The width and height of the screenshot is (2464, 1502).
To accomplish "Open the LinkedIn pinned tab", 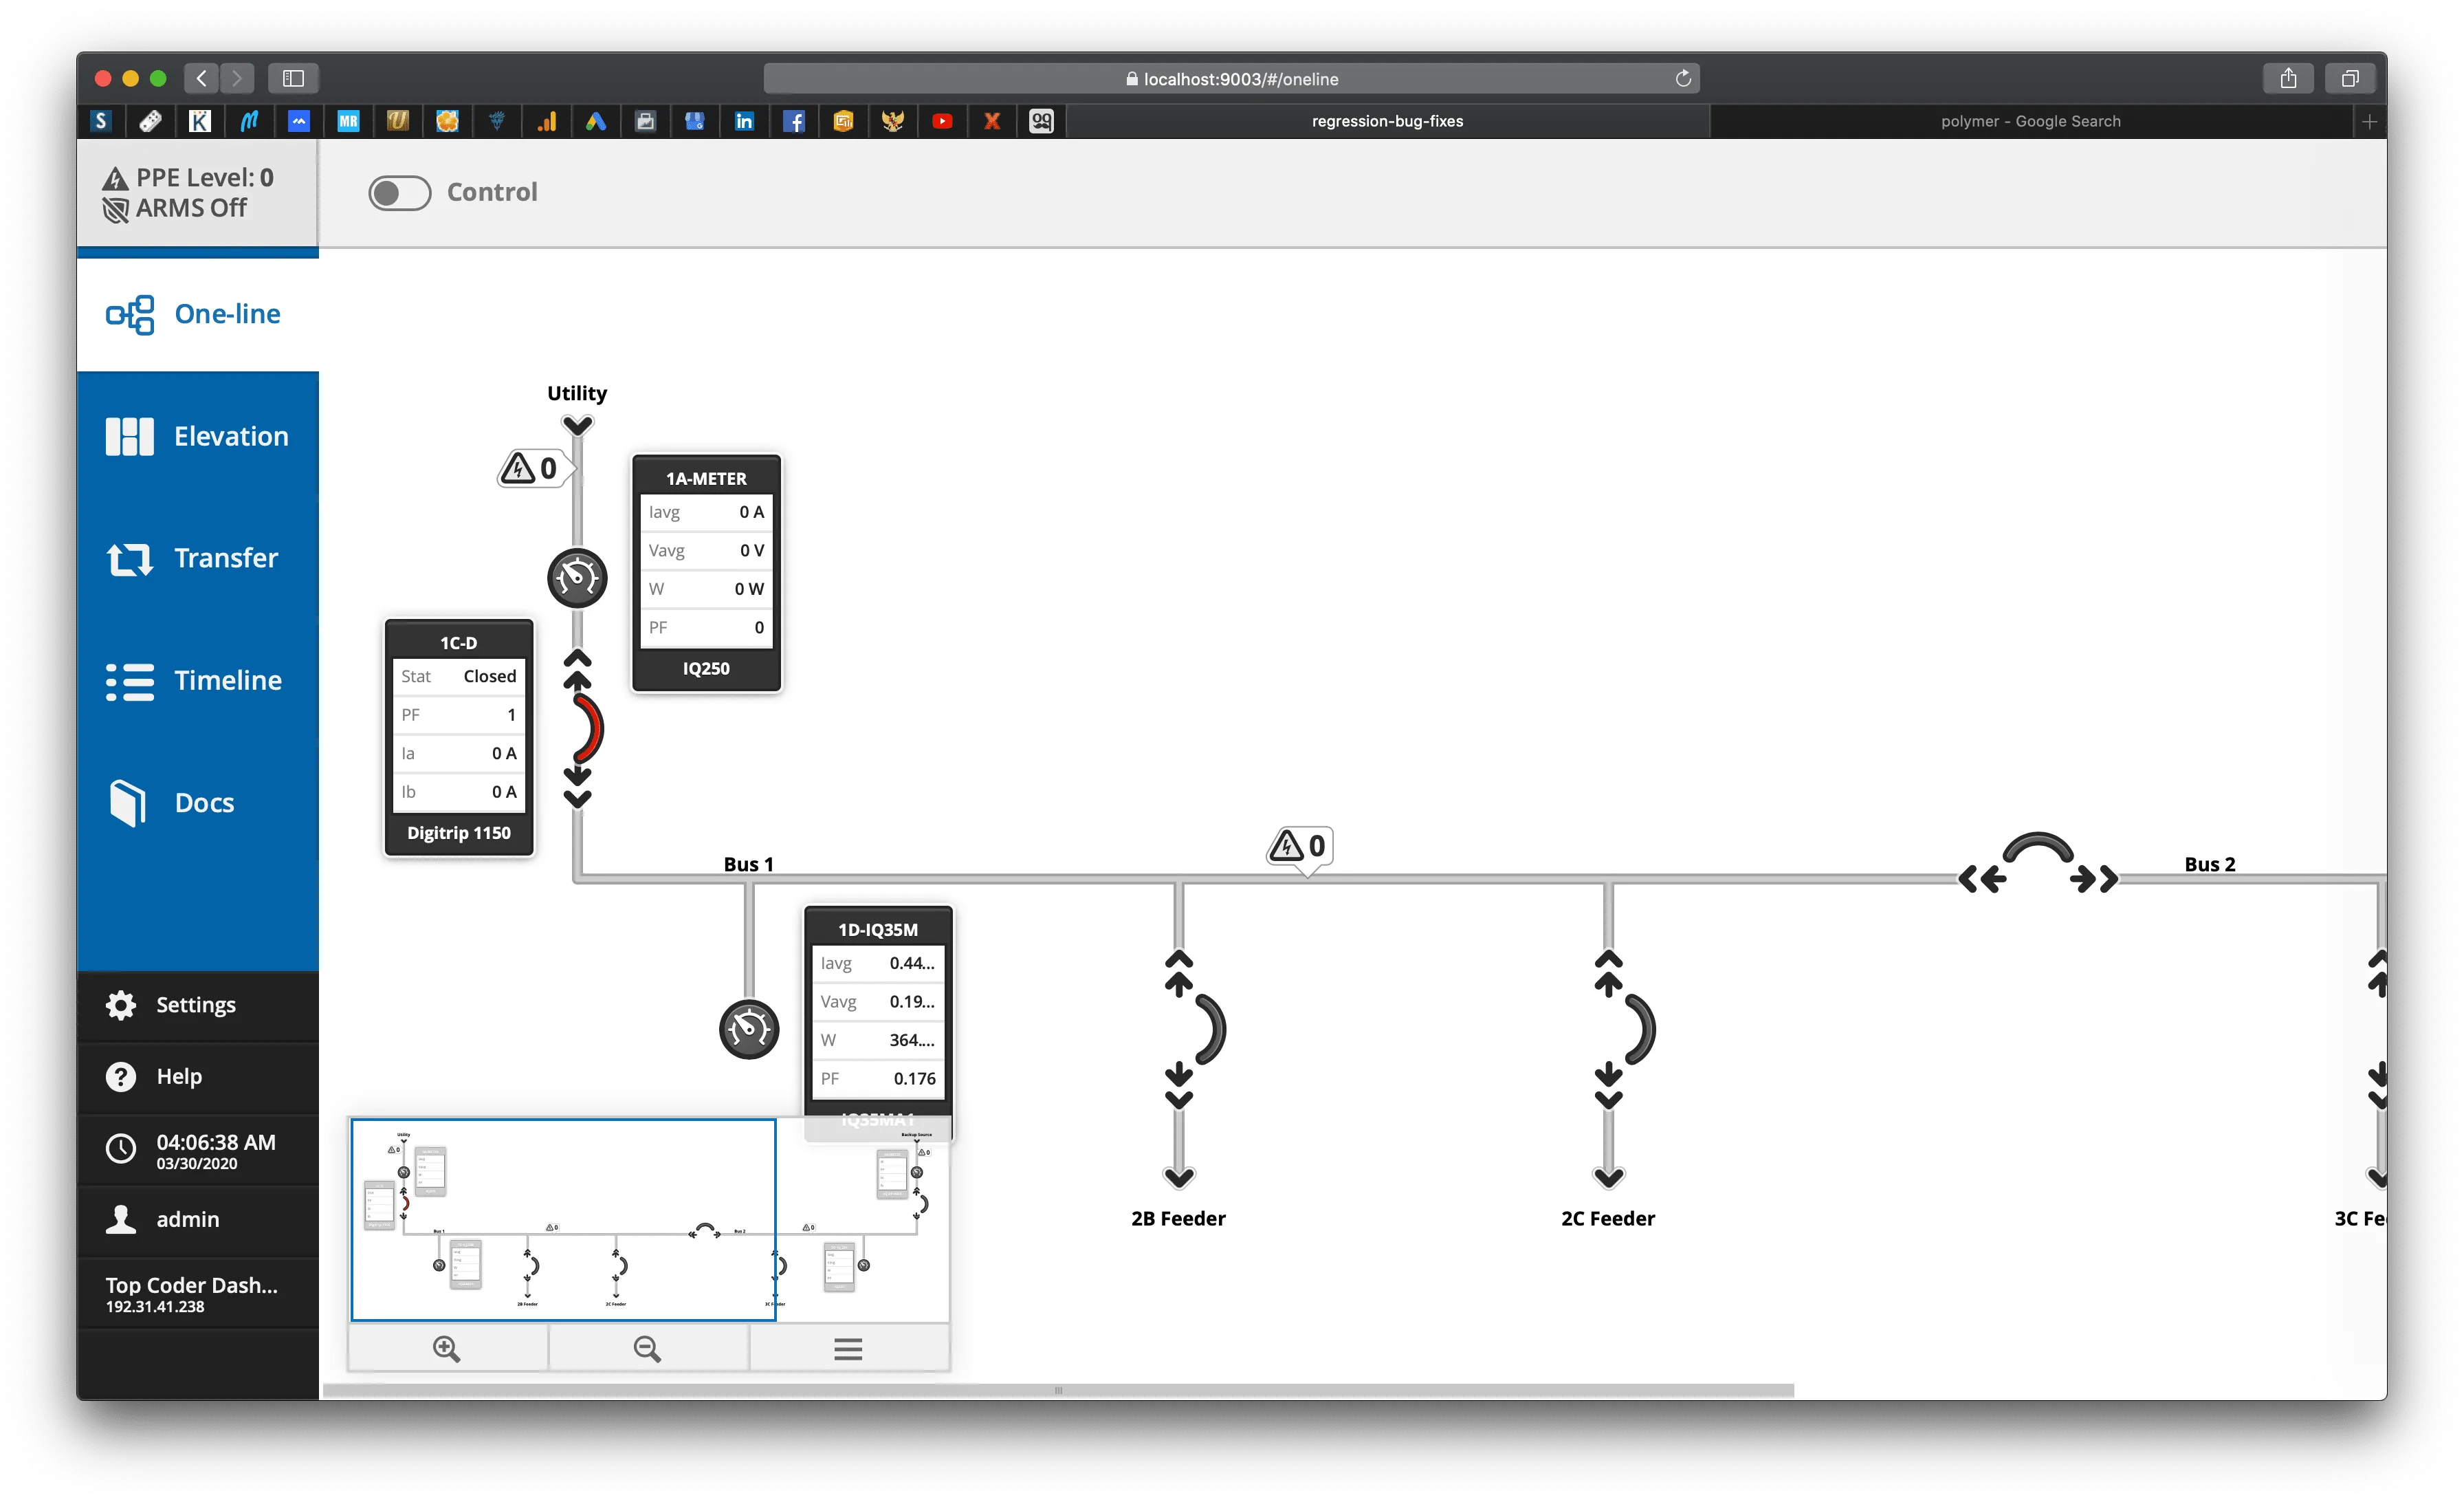I will 744,121.
